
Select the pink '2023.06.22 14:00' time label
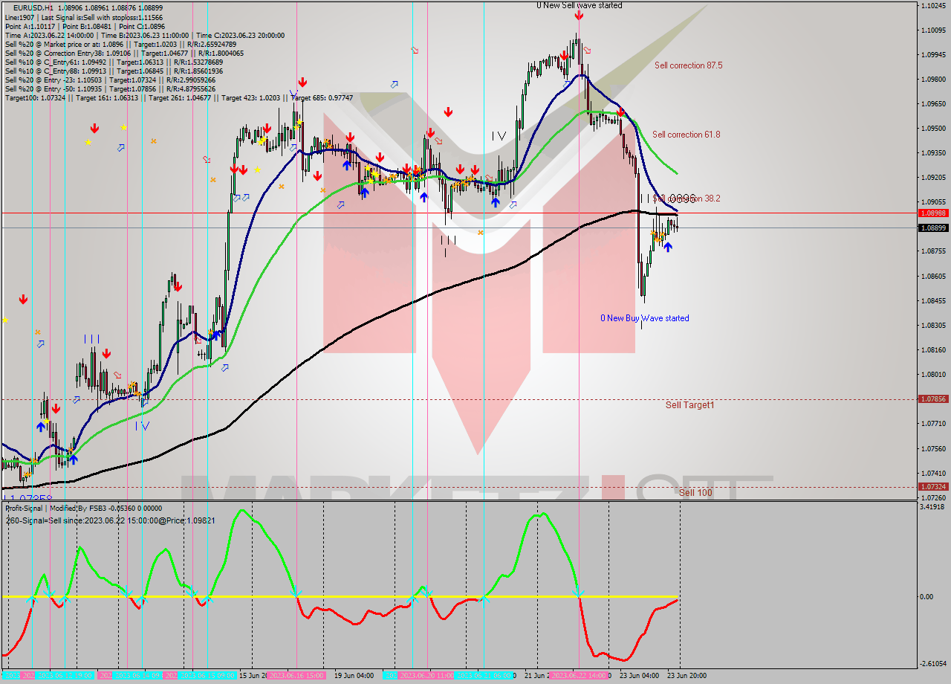click(579, 675)
